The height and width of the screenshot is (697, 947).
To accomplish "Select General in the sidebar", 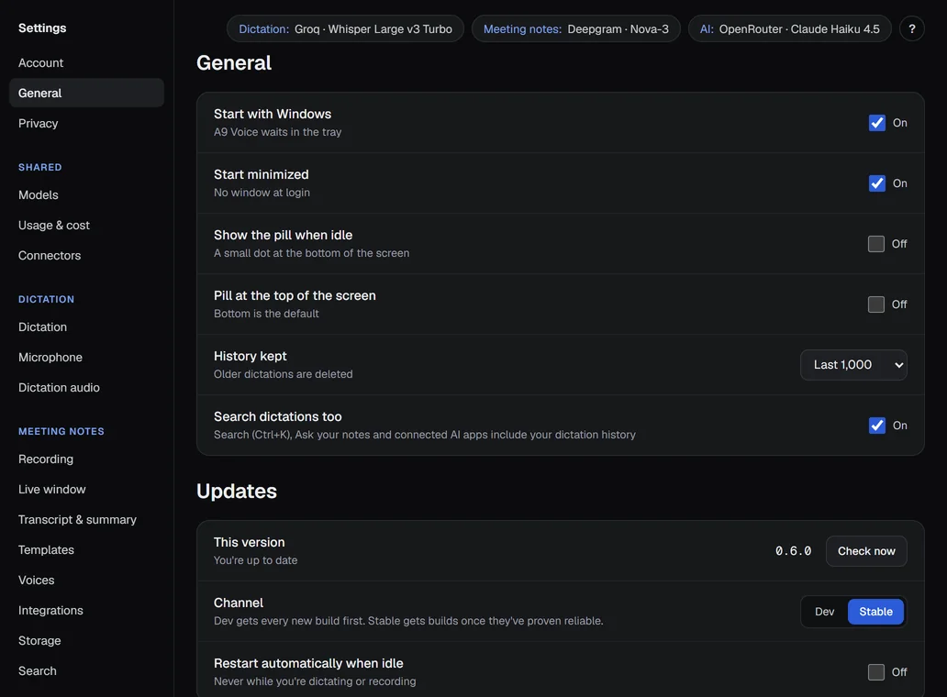I will point(86,93).
